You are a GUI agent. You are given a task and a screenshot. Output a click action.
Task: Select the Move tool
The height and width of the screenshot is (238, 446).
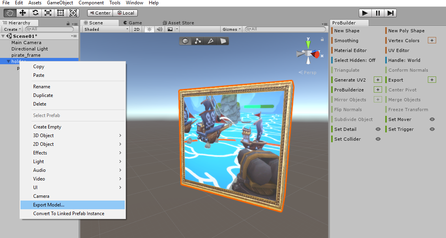[23, 13]
